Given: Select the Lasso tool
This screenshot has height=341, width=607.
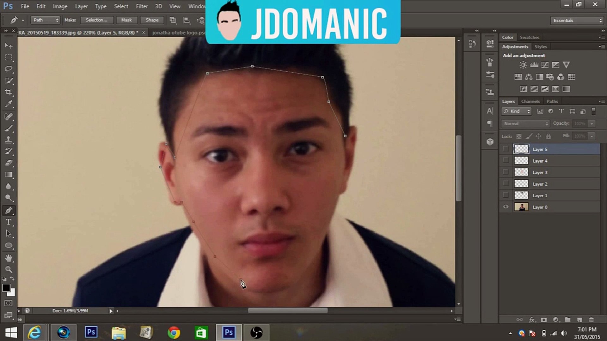Looking at the screenshot, I should click(x=9, y=69).
